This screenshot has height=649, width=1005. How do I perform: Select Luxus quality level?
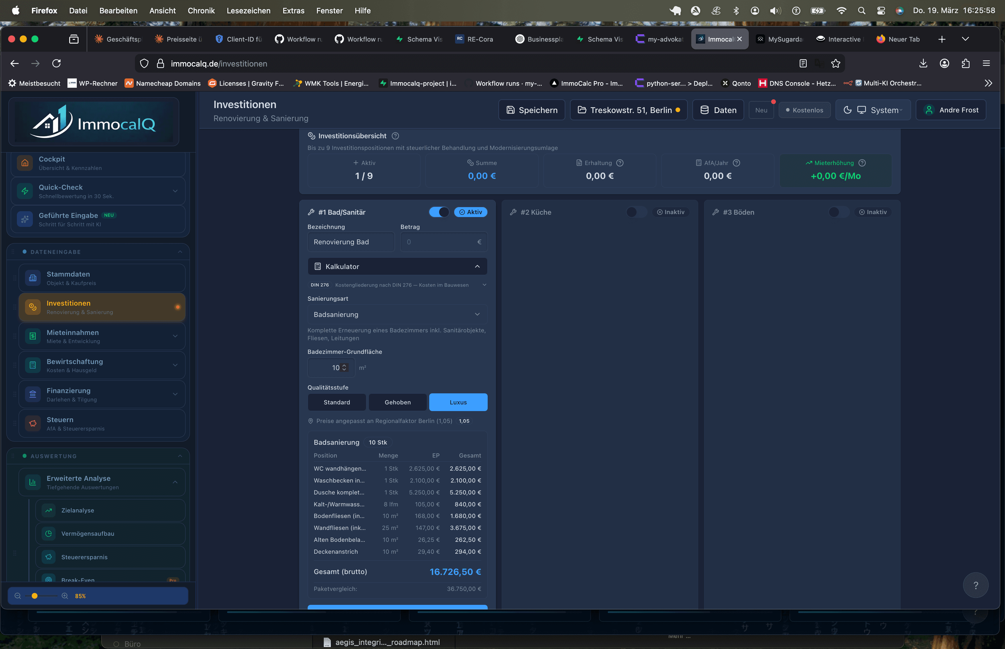[458, 402]
